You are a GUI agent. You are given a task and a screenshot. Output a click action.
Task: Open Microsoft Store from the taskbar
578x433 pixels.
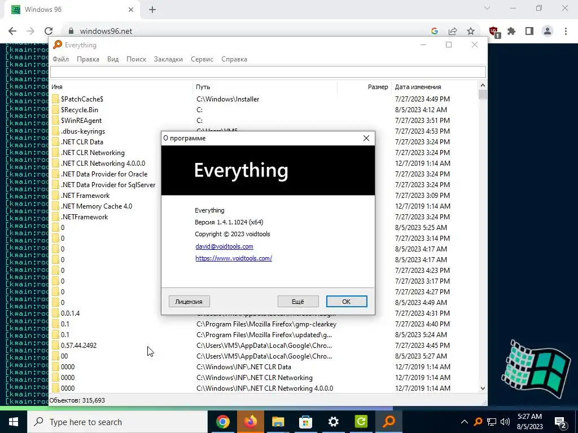pyautogui.click(x=305, y=422)
